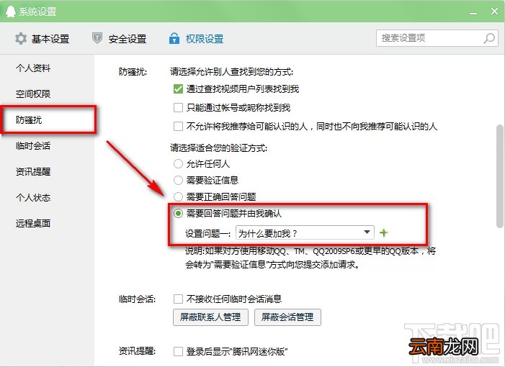Viewport: 505px width, 367px height.
Task: Select 允许任何人 radio button
Action: click(178, 164)
